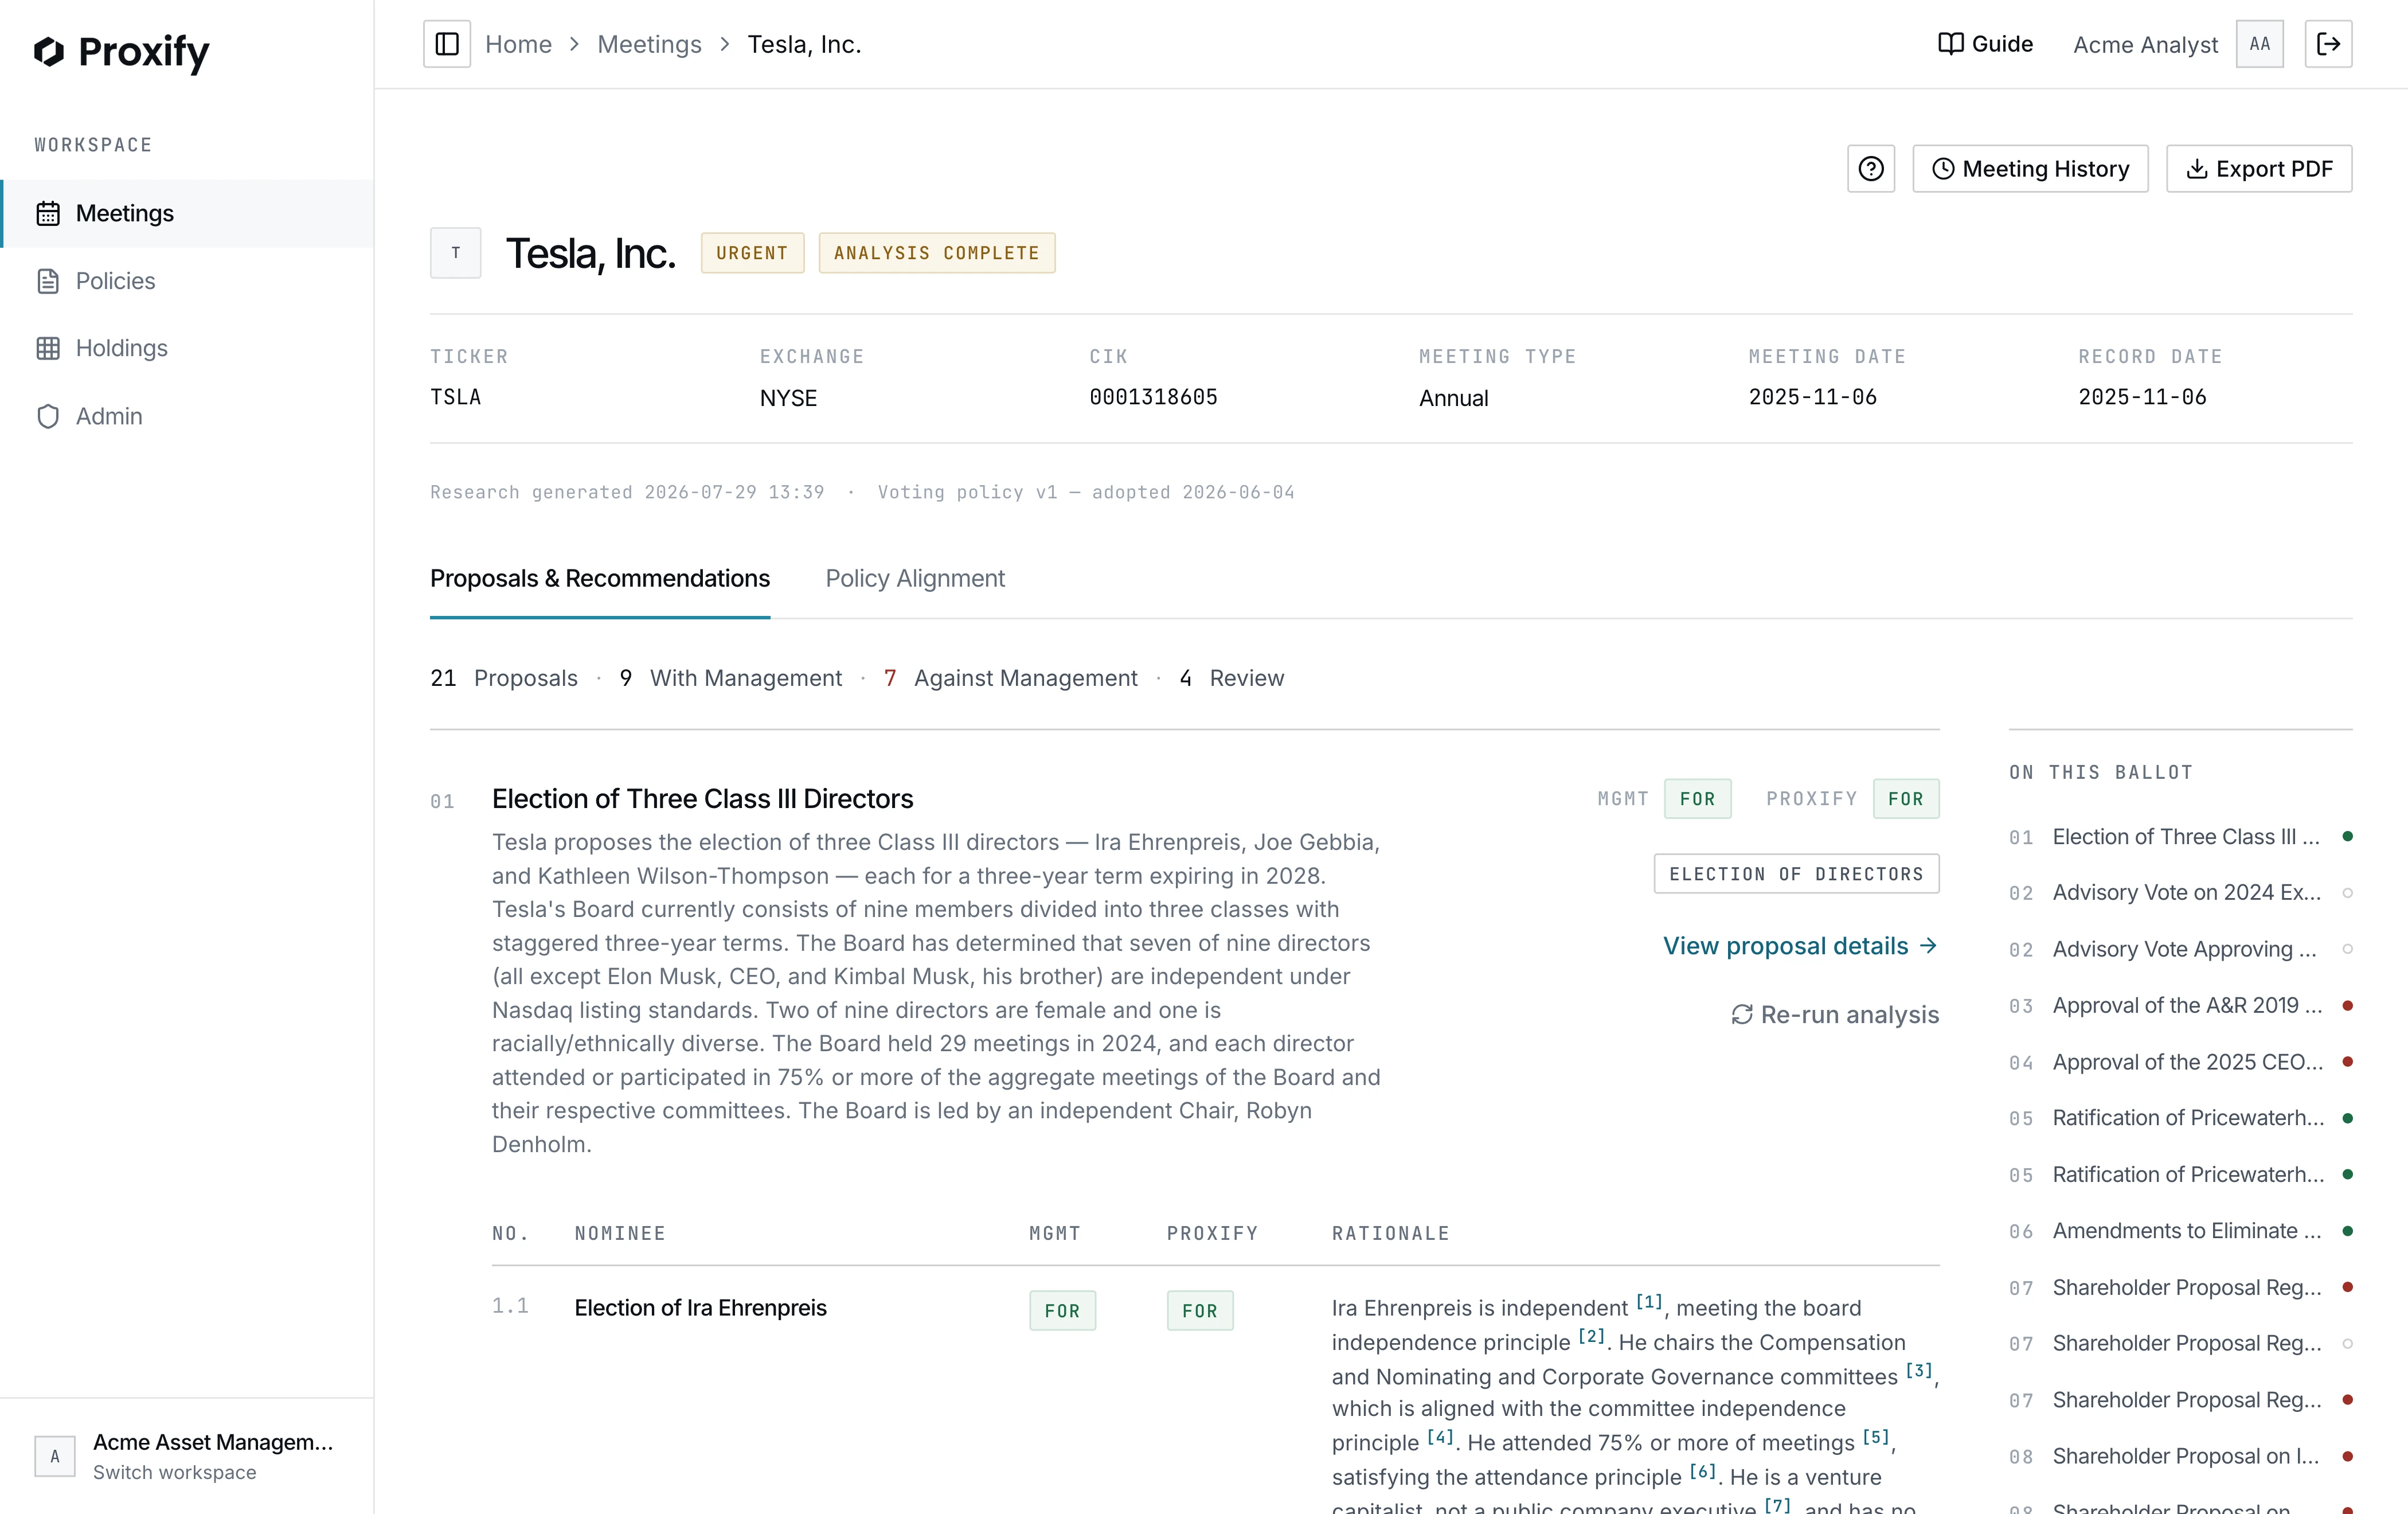
Task: Go to Home breadcrumb
Action: (x=518, y=44)
